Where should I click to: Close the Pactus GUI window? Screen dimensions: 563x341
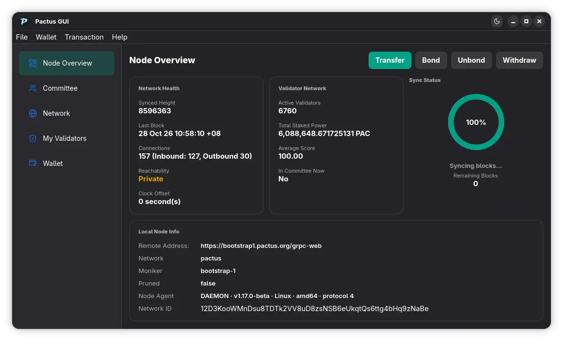pyautogui.click(x=539, y=22)
